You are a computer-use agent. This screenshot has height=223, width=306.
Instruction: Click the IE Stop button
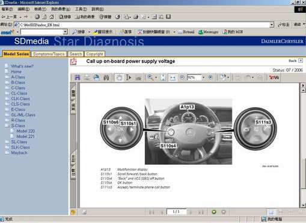[37, 17]
